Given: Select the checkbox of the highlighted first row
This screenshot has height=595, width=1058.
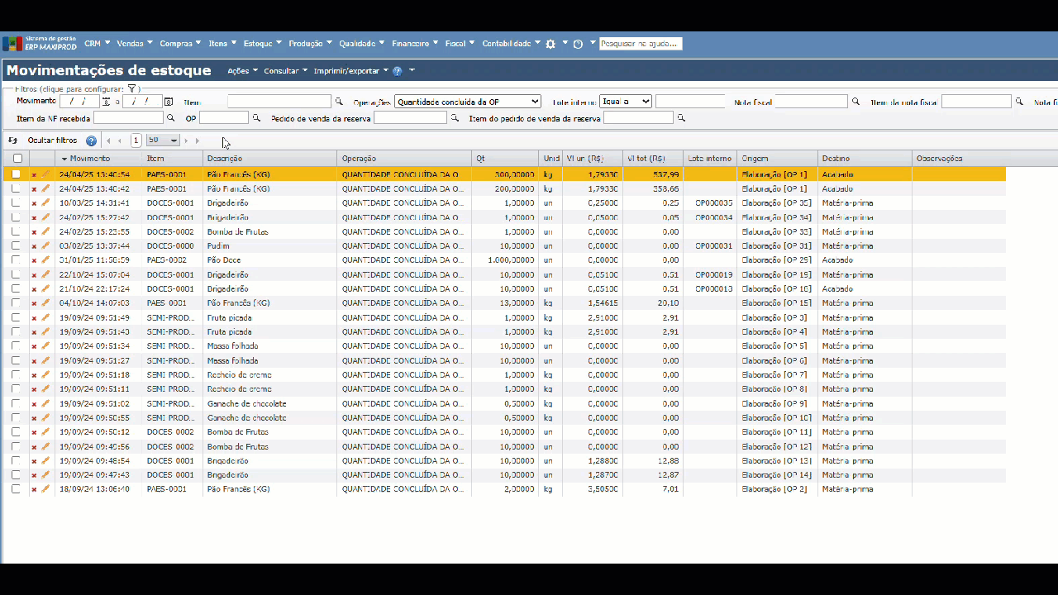Looking at the screenshot, I should point(16,174).
